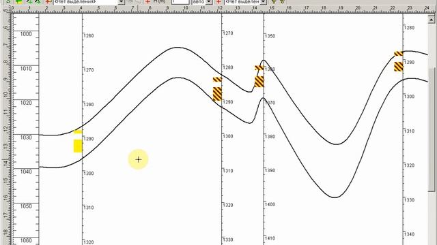Click the red plus icon left of H(m)
Image resolution: width=437 pixels, height=245 pixels.
click(x=147, y=1)
